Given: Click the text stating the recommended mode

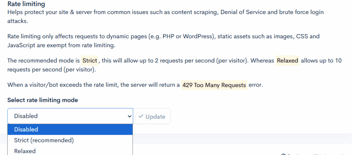Looking at the screenshot, I should (44, 61).
